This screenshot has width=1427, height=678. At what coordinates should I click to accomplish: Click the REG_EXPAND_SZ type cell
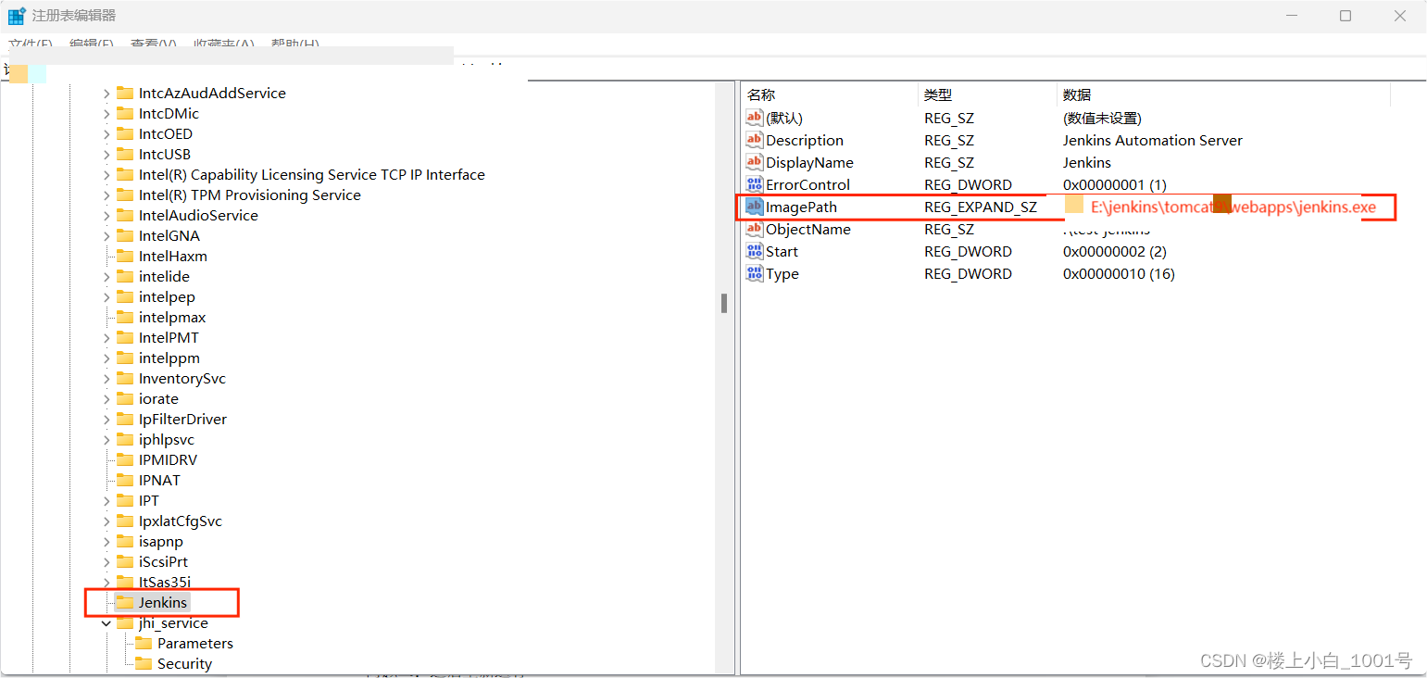pyautogui.click(x=981, y=207)
